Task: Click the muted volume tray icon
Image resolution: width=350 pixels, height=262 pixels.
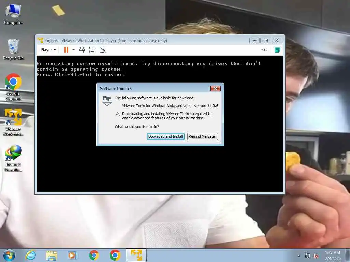Action: [x=315, y=256]
